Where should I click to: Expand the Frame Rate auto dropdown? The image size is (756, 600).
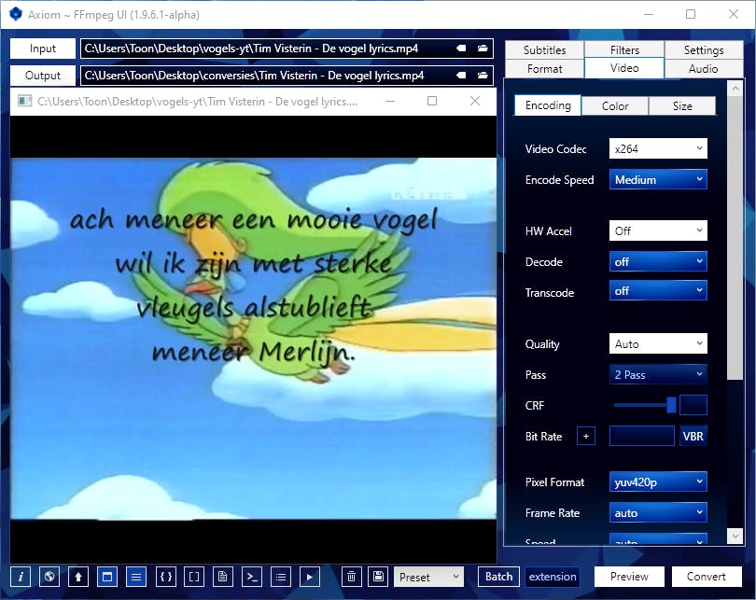(658, 512)
